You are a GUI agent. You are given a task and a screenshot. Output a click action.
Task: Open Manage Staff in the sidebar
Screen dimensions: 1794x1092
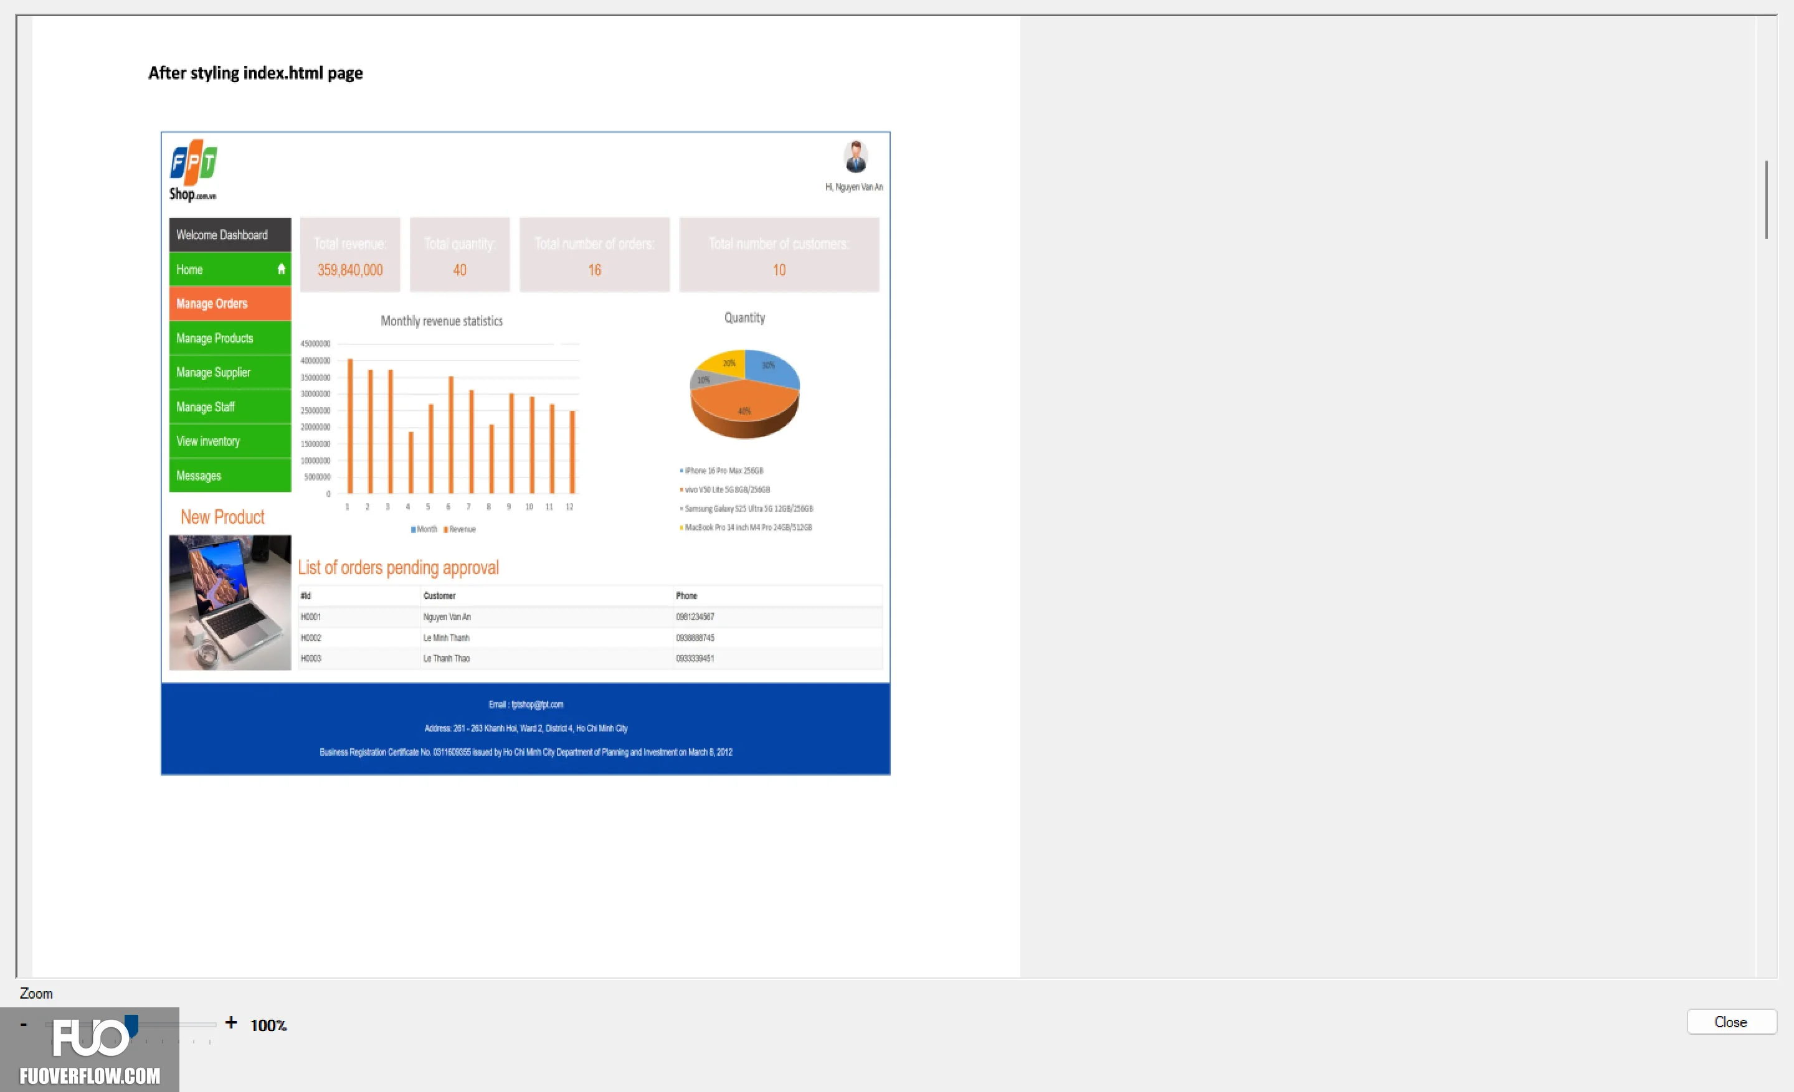pos(230,407)
